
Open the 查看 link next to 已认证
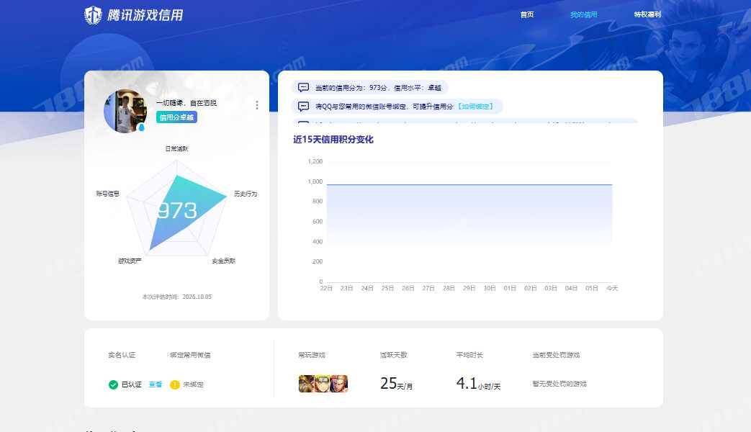tap(156, 384)
